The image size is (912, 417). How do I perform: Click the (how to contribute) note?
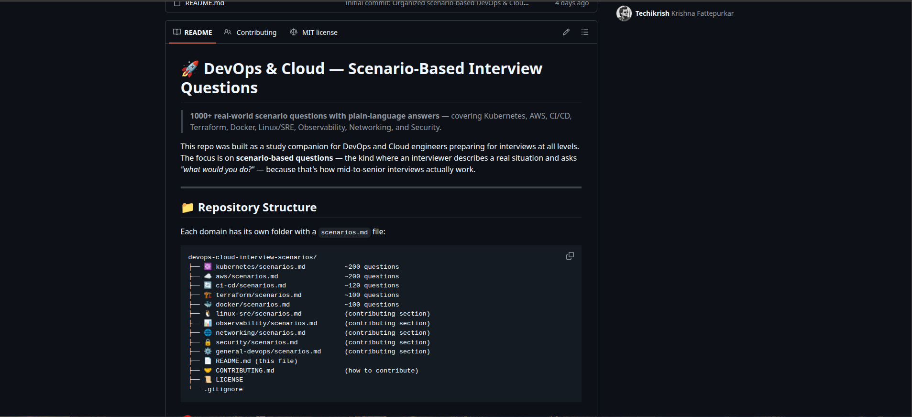pyautogui.click(x=382, y=371)
